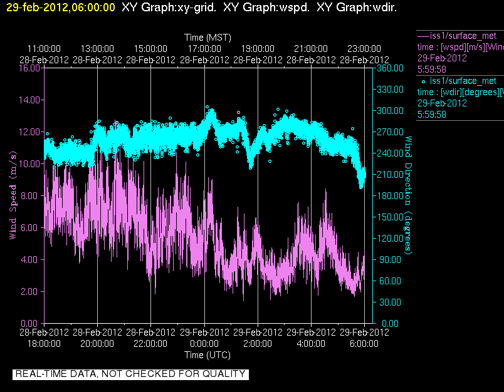
Task: Click the 'Wind Speed (m/s)' axis title
Action: (13, 195)
